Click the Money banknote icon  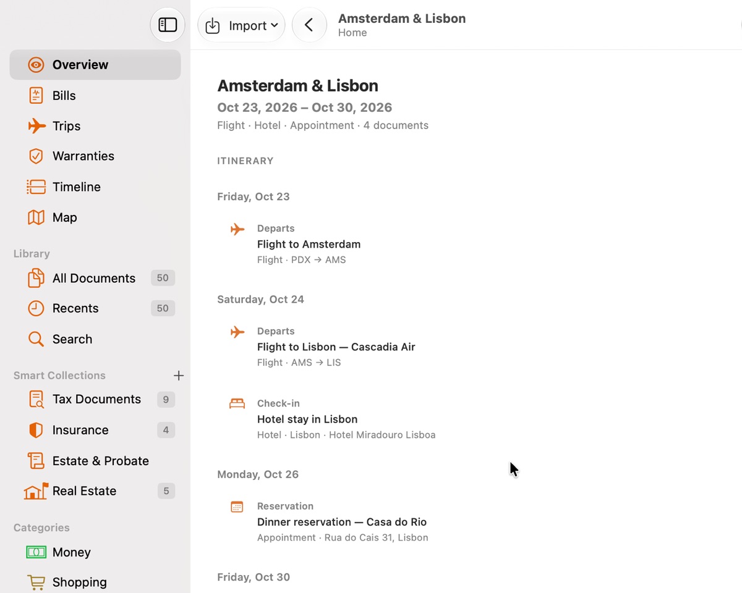(36, 552)
